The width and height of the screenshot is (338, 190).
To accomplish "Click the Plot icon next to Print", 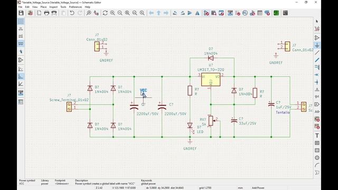I will [x=54, y=13].
